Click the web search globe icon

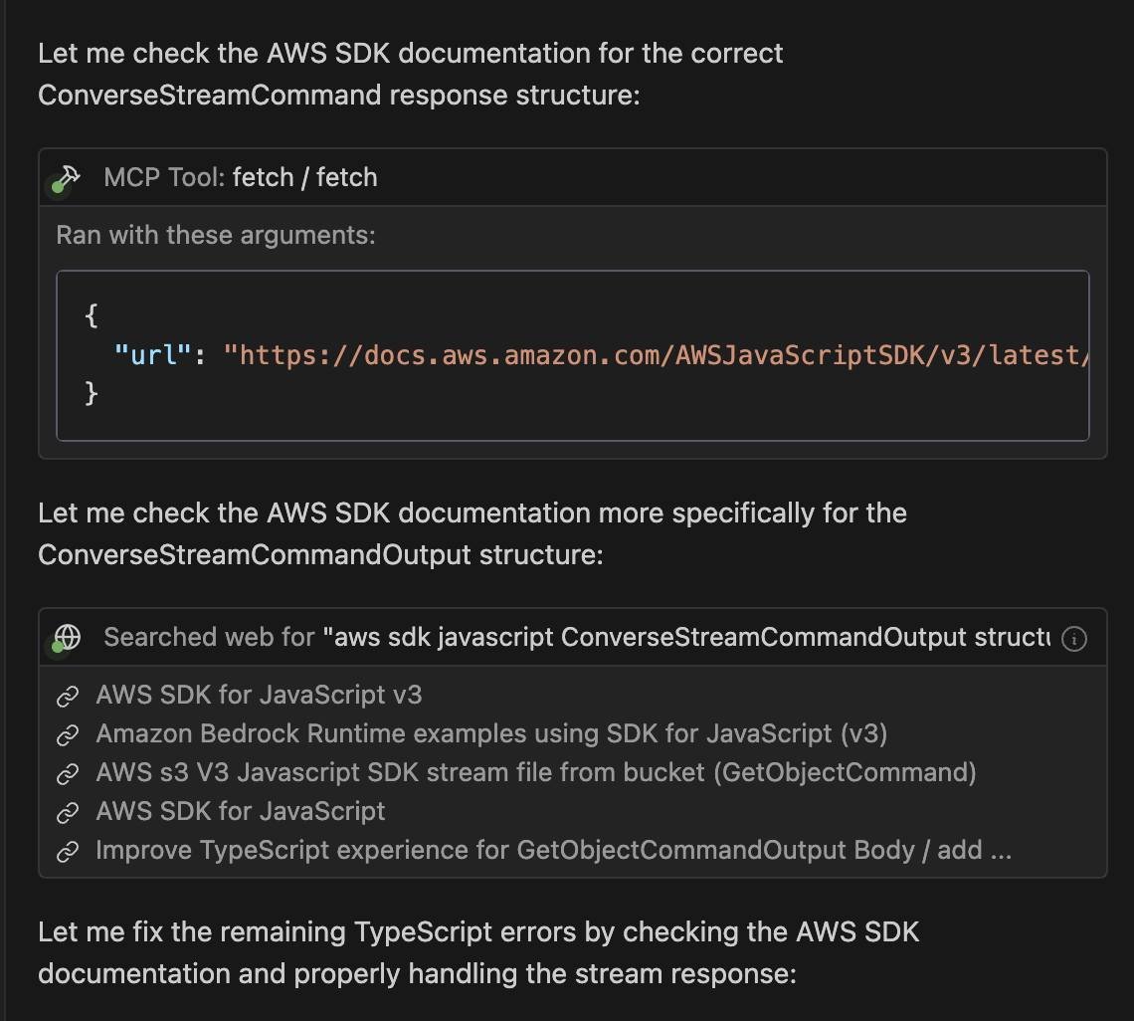tap(68, 638)
